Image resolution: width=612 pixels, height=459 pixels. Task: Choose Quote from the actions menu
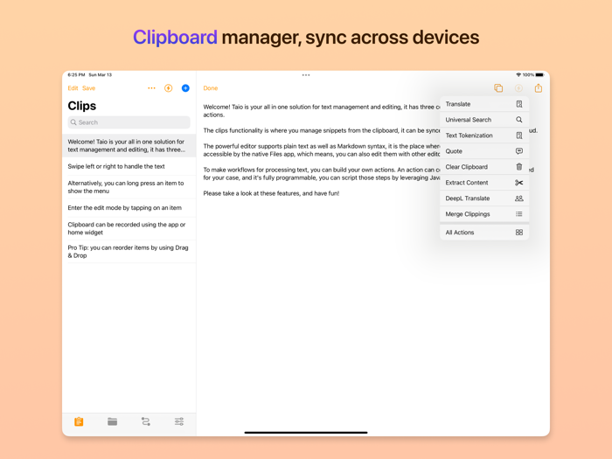[x=484, y=151]
